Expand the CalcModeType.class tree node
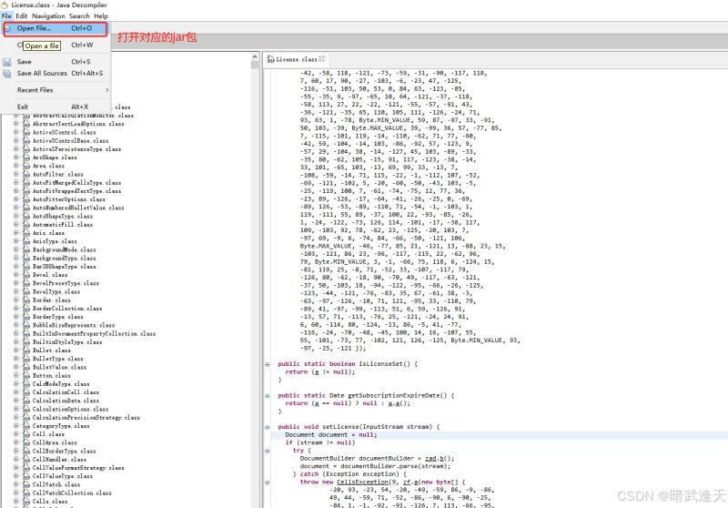Screen dimensions: 728x508 tap(16, 383)
